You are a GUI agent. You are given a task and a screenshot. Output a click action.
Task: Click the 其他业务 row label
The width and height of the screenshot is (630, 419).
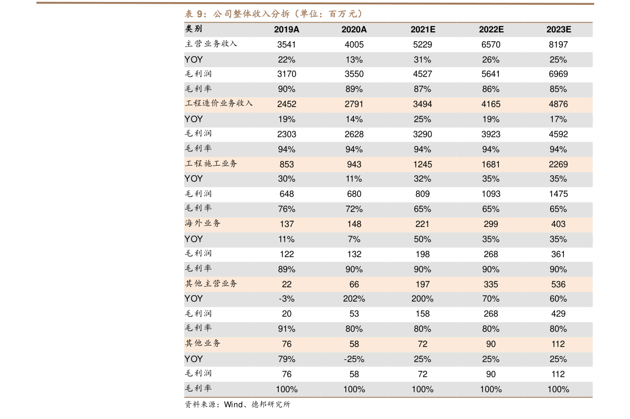tap(203, 343)
